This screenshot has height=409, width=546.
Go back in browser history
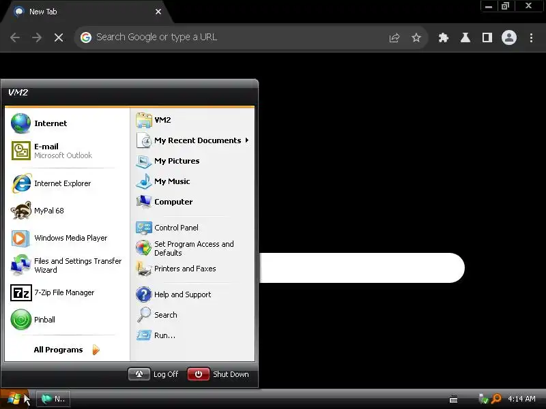(x=15, y=37)
